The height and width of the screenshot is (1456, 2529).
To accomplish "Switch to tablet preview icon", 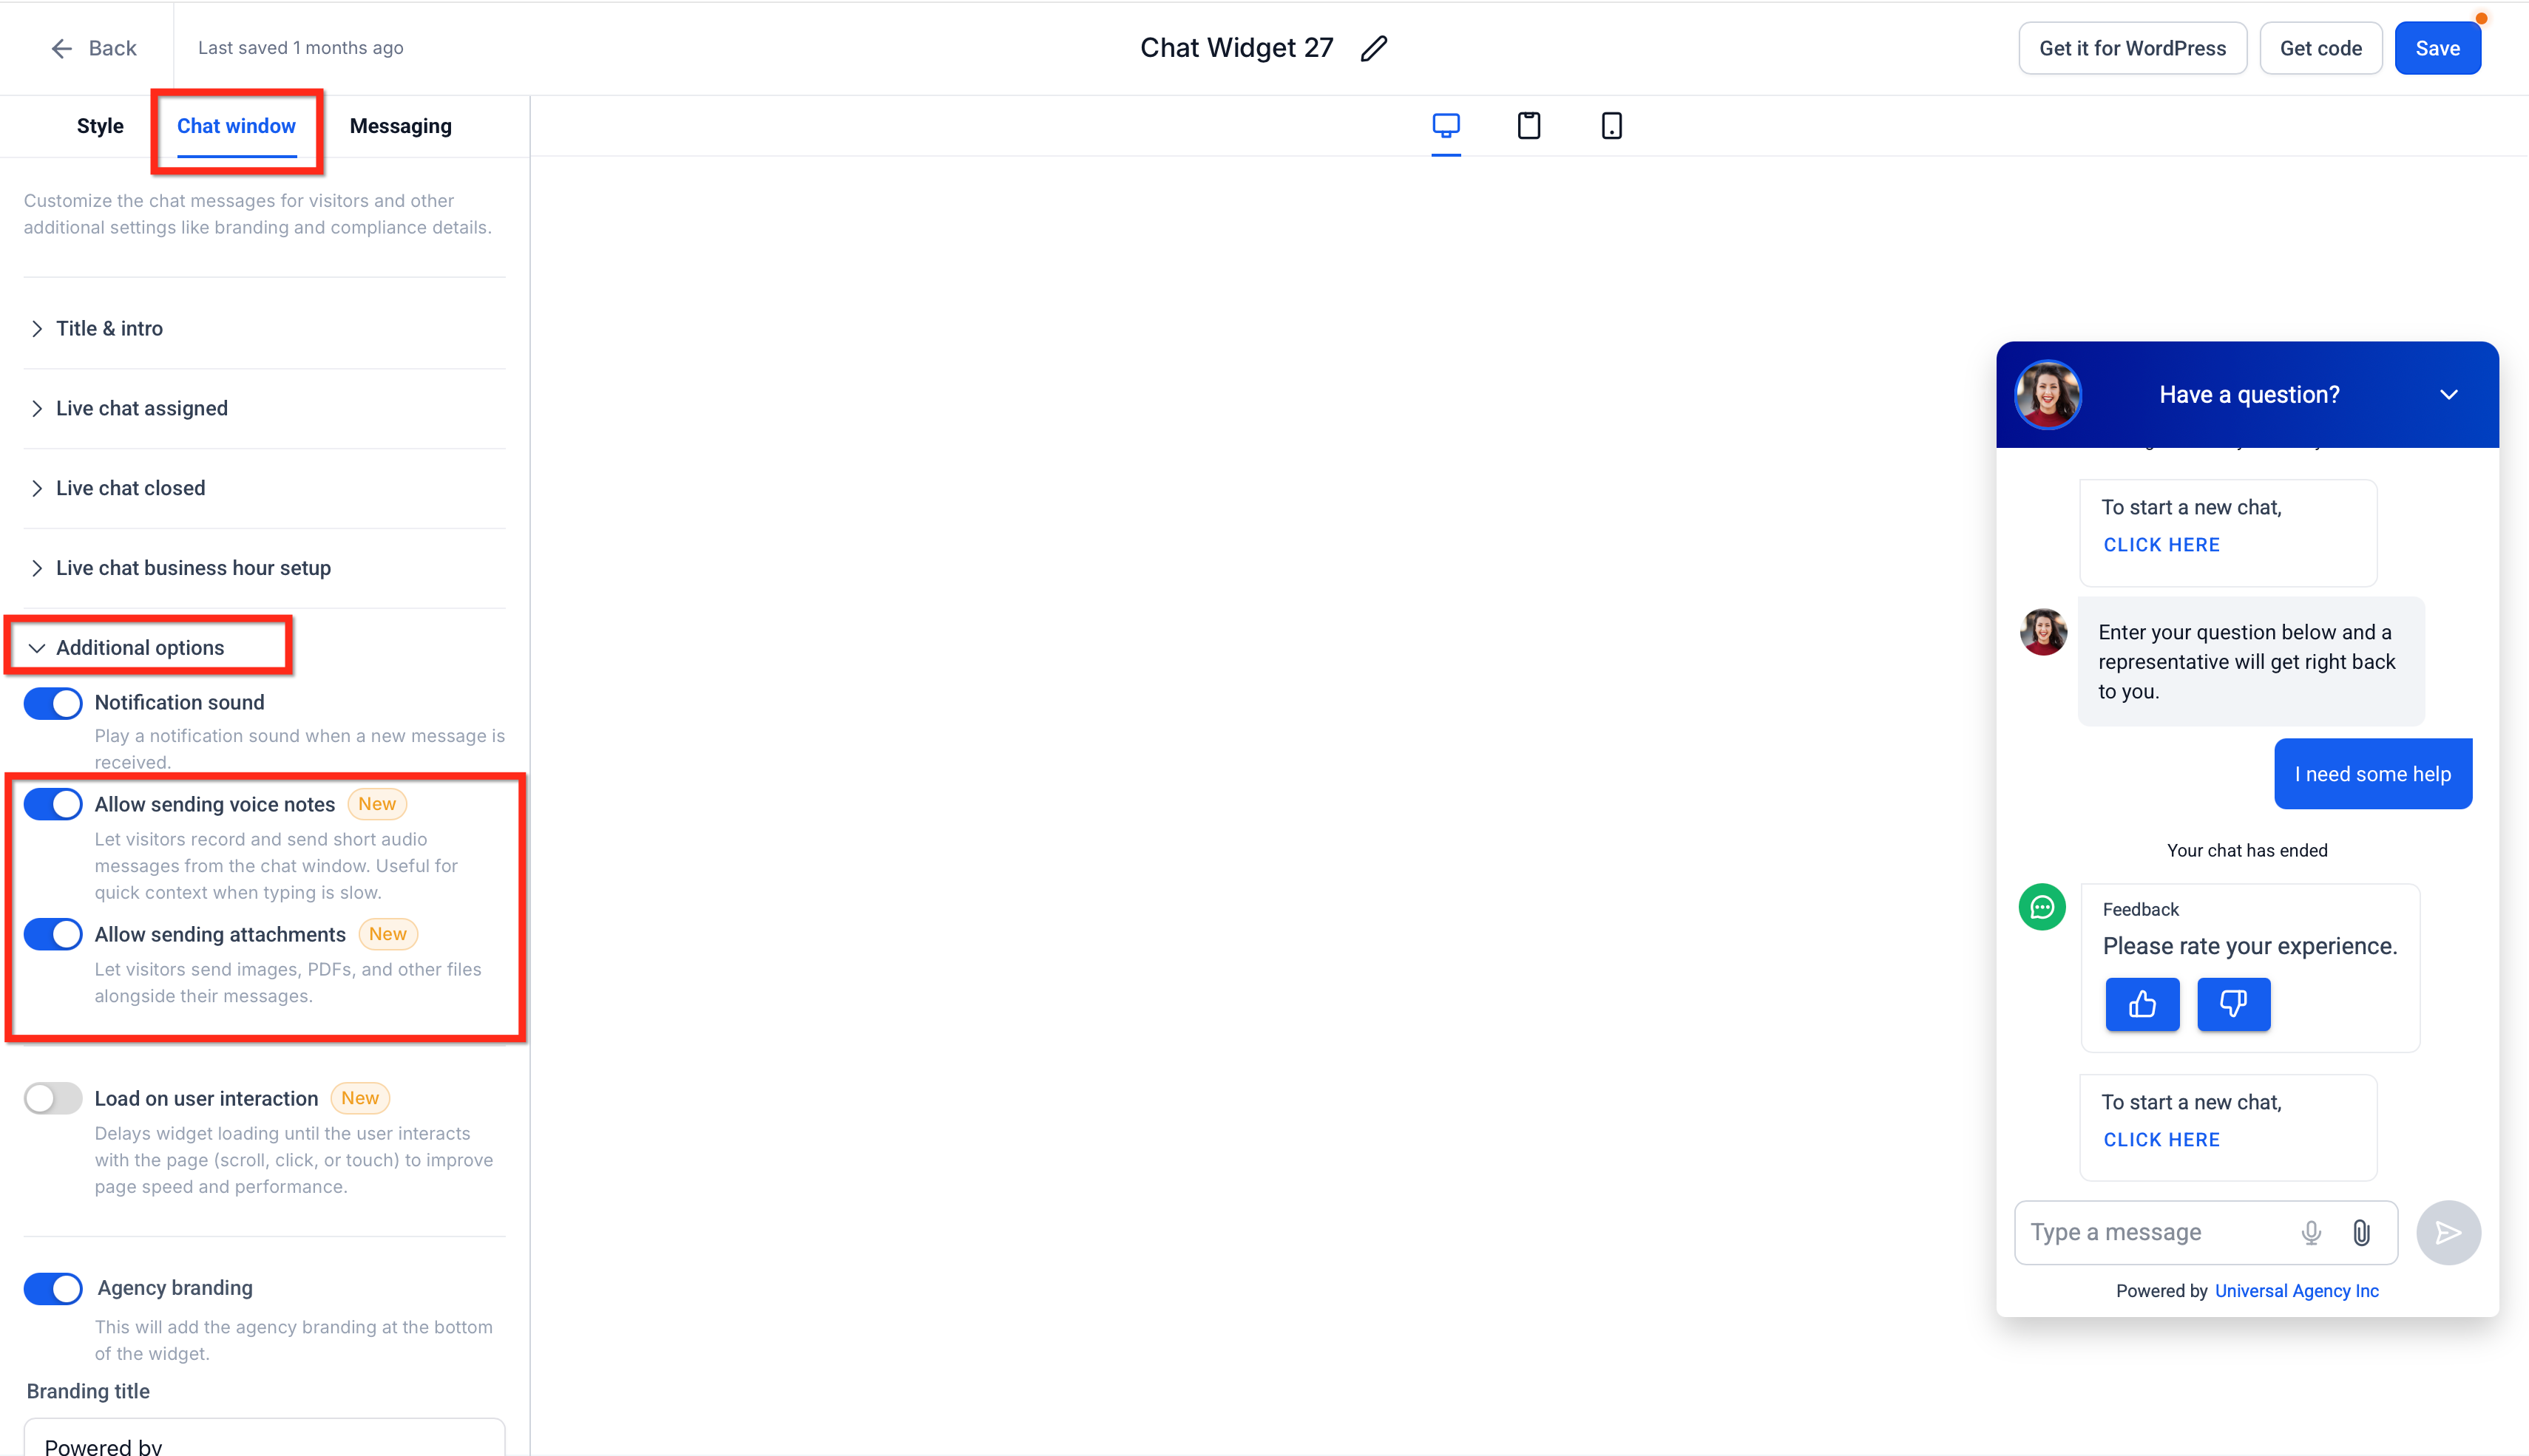I will [1528, 125].
